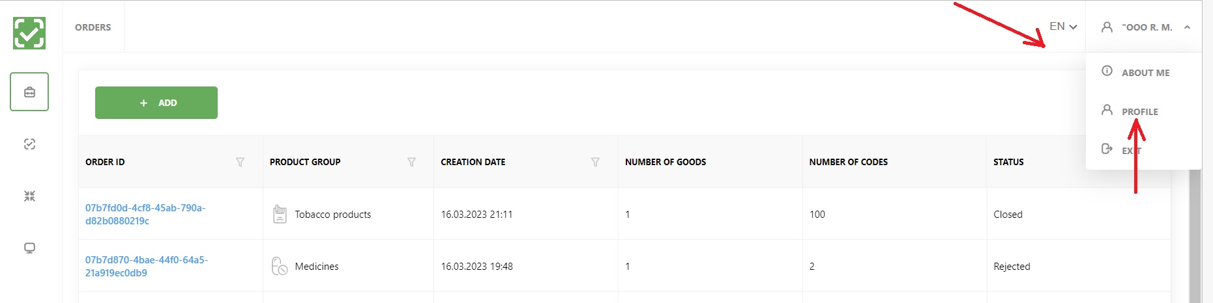Filter by Product Group funnel icon
Screen dimensions: 1213x303
click(x=411, y=162)
